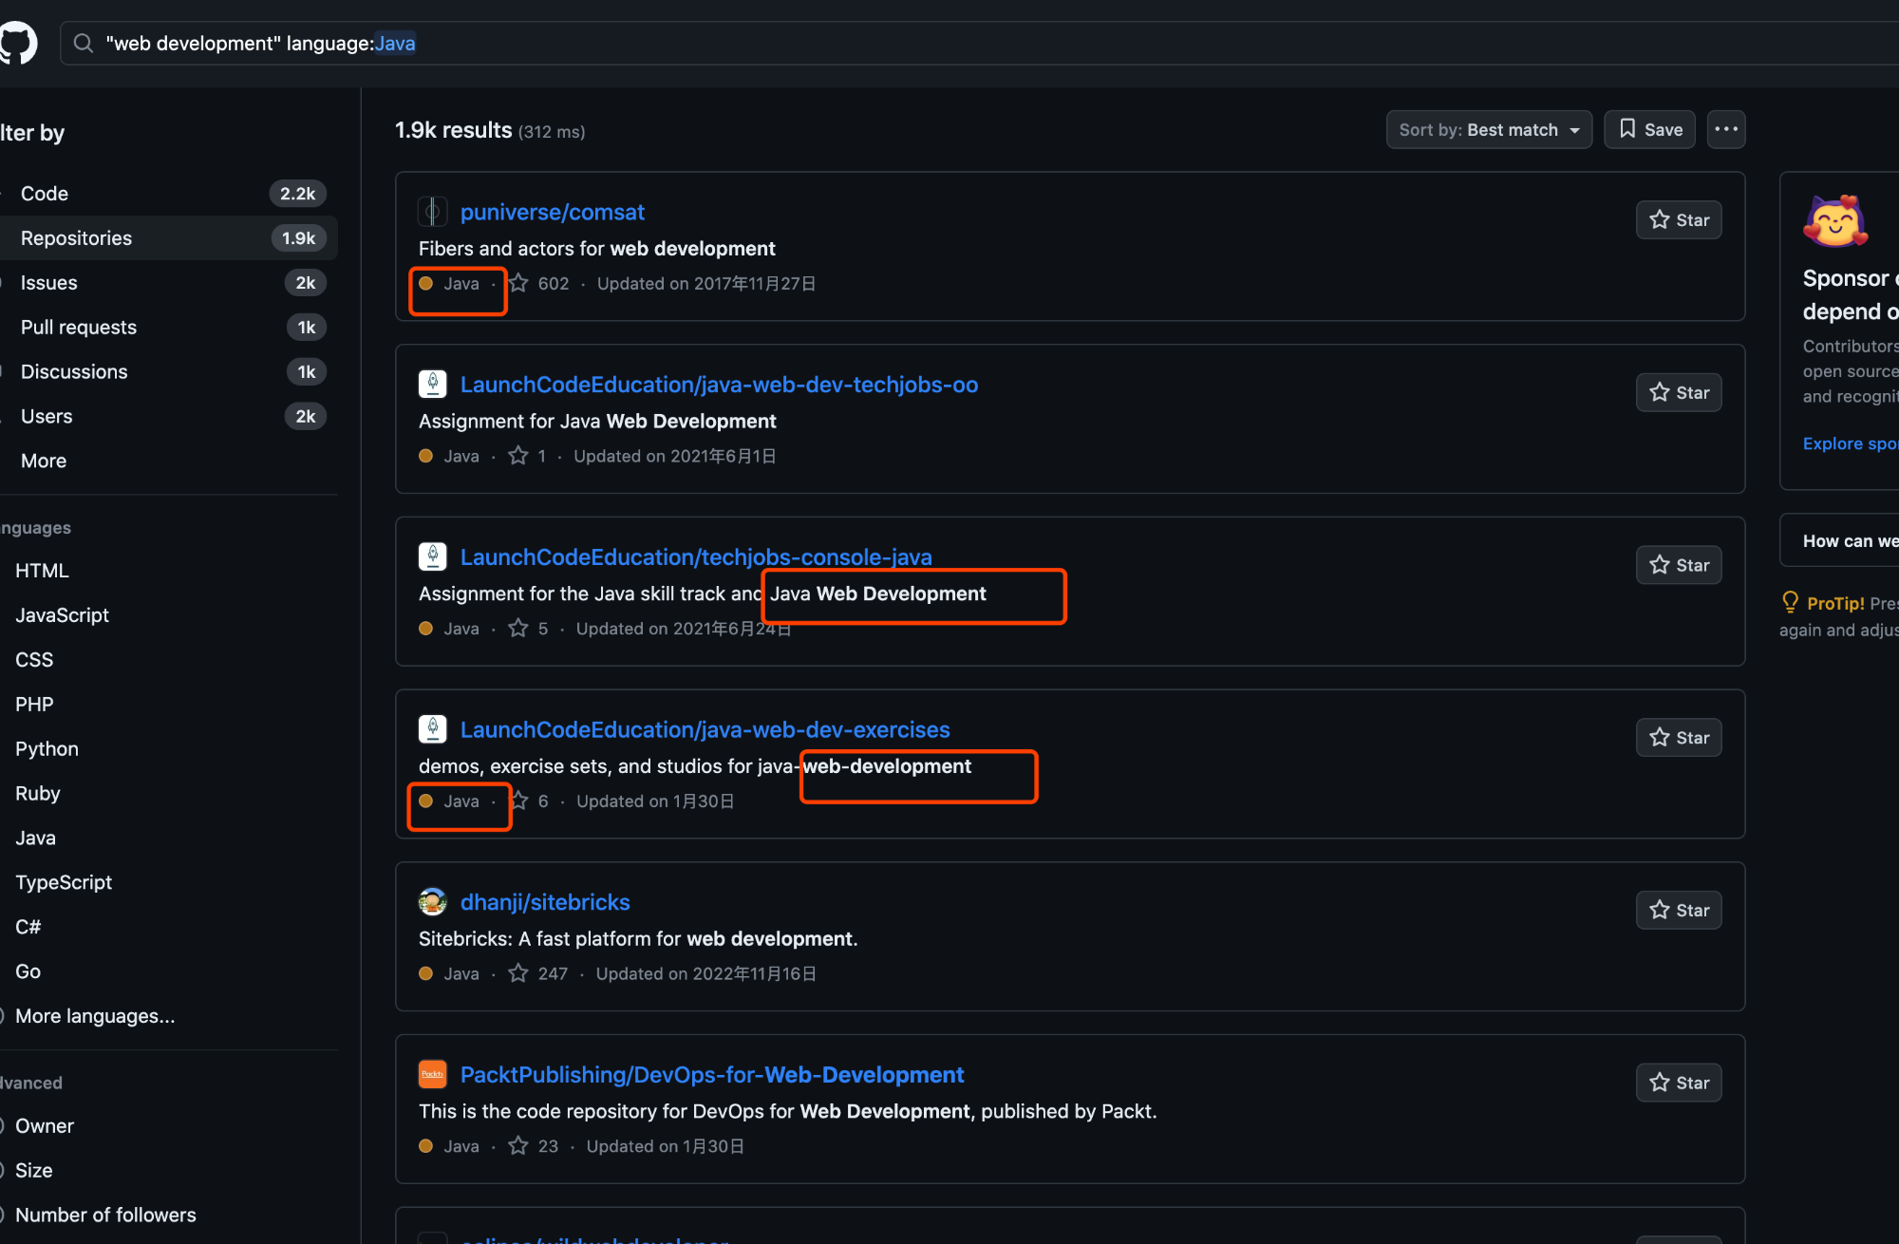Filter by Python language
The image size is (1899, 1244).
coord(47,749)
